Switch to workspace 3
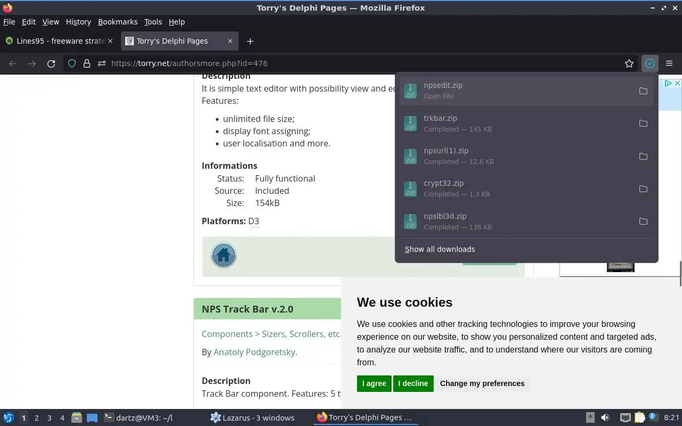The image size is (682, 426). [x=49, y=418]
